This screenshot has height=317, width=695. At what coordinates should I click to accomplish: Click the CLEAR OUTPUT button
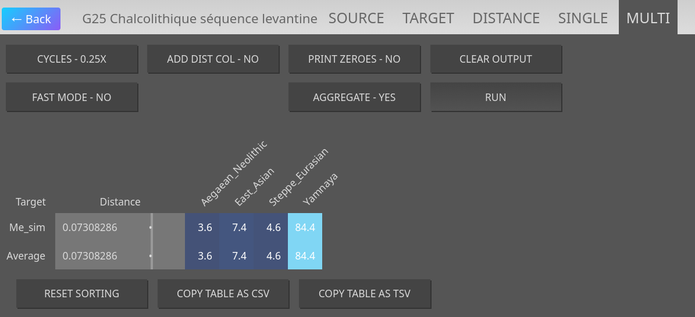(496, 59)
